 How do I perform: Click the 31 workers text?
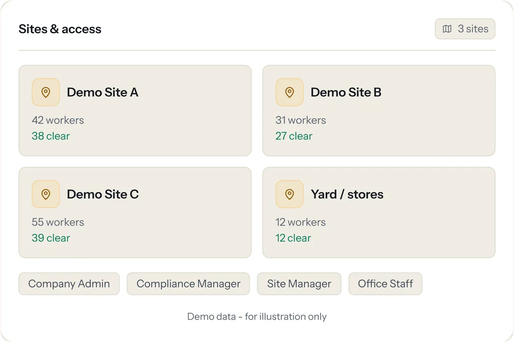click(300, 120)
